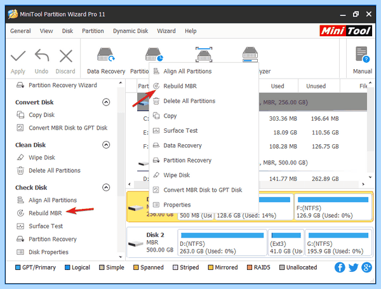Collapse the Clean Disk section
The height and width of the screenshot is (289, 381).
106,145
